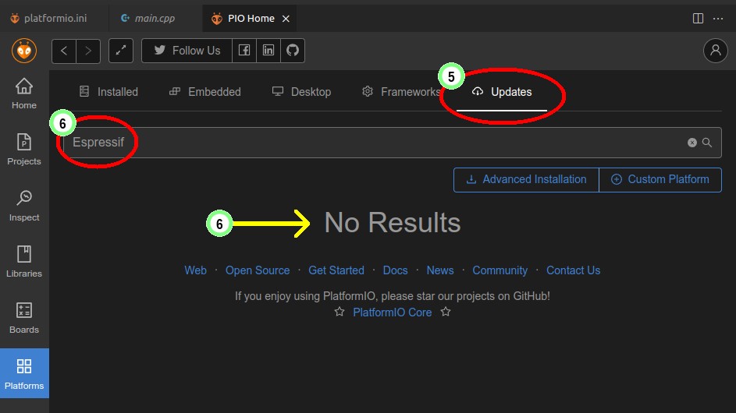Open the PlatformIO Core link
Viewport: 736px width, 413px height.
(392, 312)
